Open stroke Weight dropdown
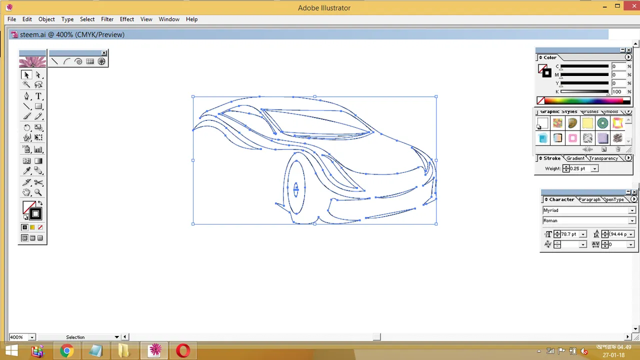 594,169
